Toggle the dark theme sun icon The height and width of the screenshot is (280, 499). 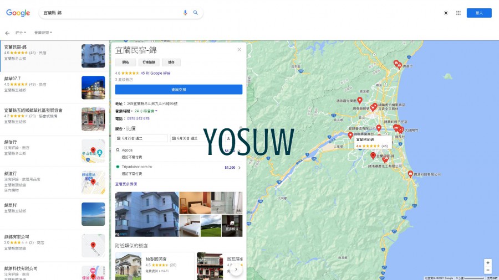pyautogui.click(x=446, y=13)
